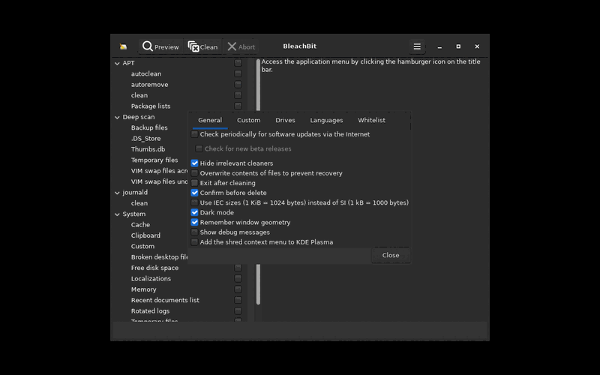The width and height of the screenshot is (600, 375).
Task: Tick the Package lists checkbox
Action: pyautogui.click(x=238, y=106)
